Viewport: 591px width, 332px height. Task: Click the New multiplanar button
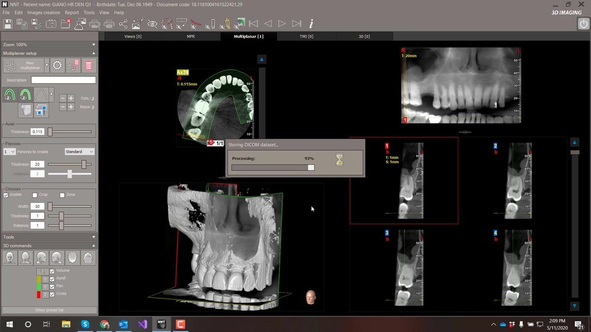[23, 65]
